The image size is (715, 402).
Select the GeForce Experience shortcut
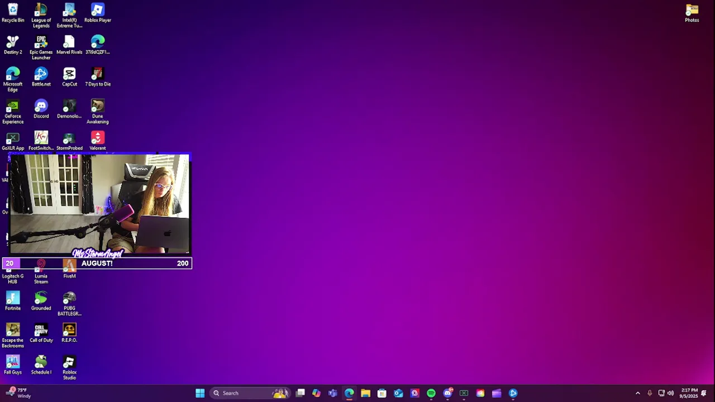[x=13, y=112]
